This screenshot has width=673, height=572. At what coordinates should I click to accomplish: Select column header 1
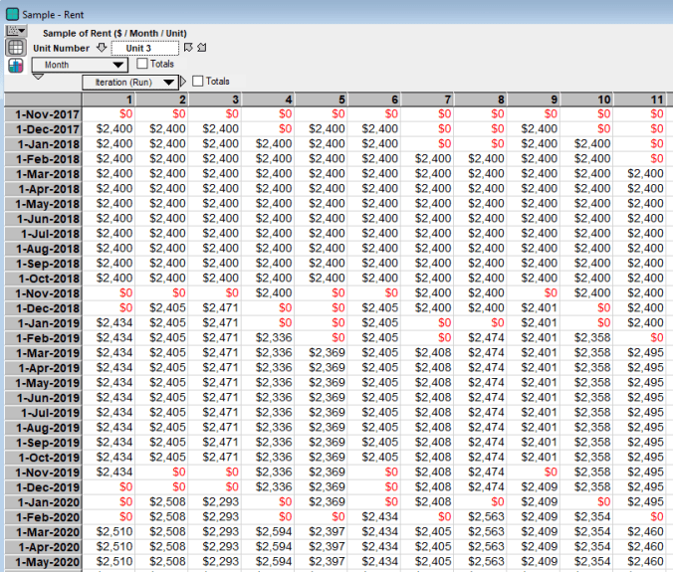click(x=109, y=99)
